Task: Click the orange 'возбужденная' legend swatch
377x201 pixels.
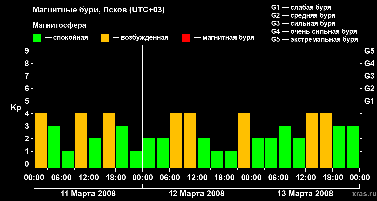Action: point(105,38)
